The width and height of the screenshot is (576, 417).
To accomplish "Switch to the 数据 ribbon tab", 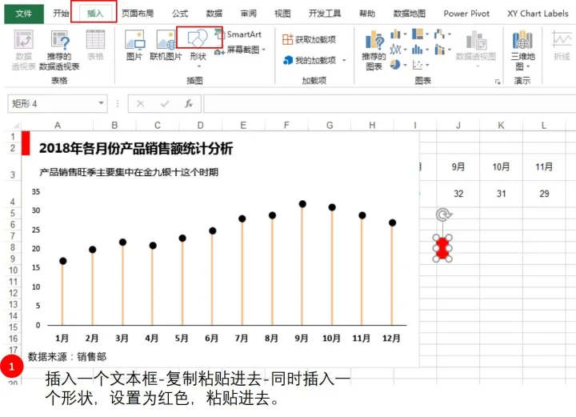I will (x=214, y=14).
